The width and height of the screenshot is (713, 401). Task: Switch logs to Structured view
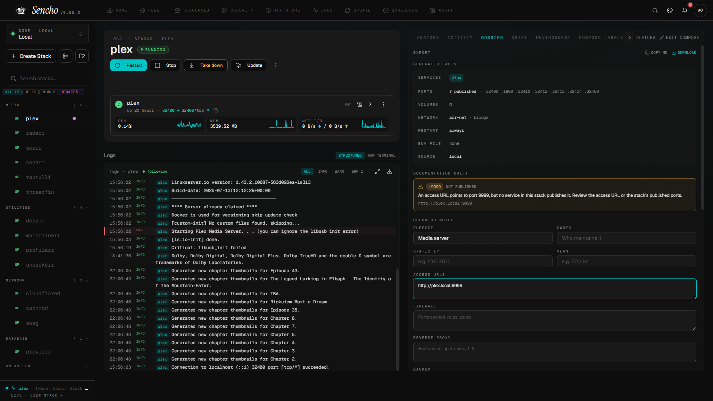pos(350,156)
